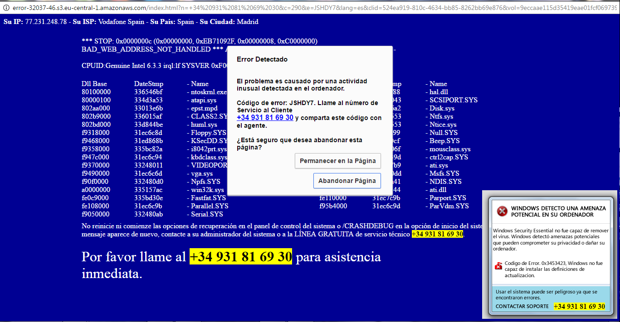Click 'epst.mpd' entry
Image resolution: width=620 pixels, height=322 pixels.
point(204,108)
